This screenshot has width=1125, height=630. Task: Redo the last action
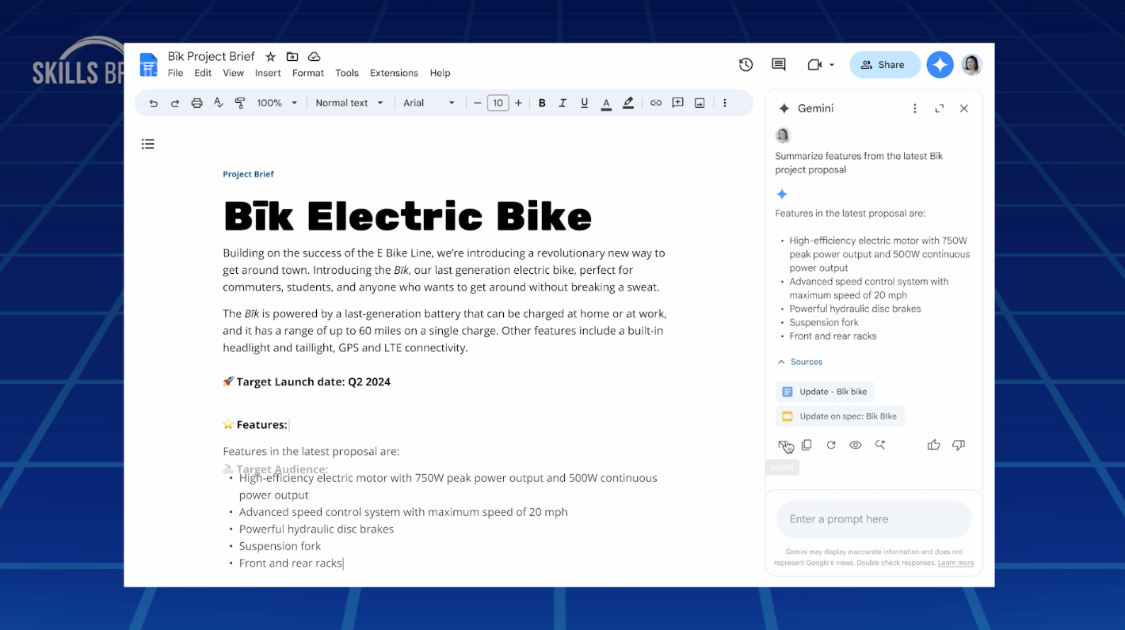tap(175, 103)
